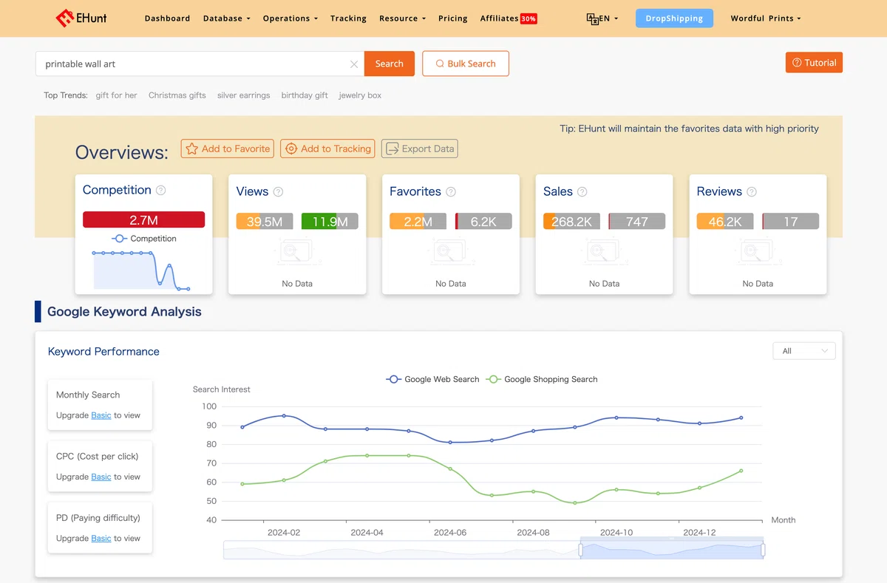Screen dimensions: 887x583
Task: Click the printable wall art search field
Action: coord(194,64)
